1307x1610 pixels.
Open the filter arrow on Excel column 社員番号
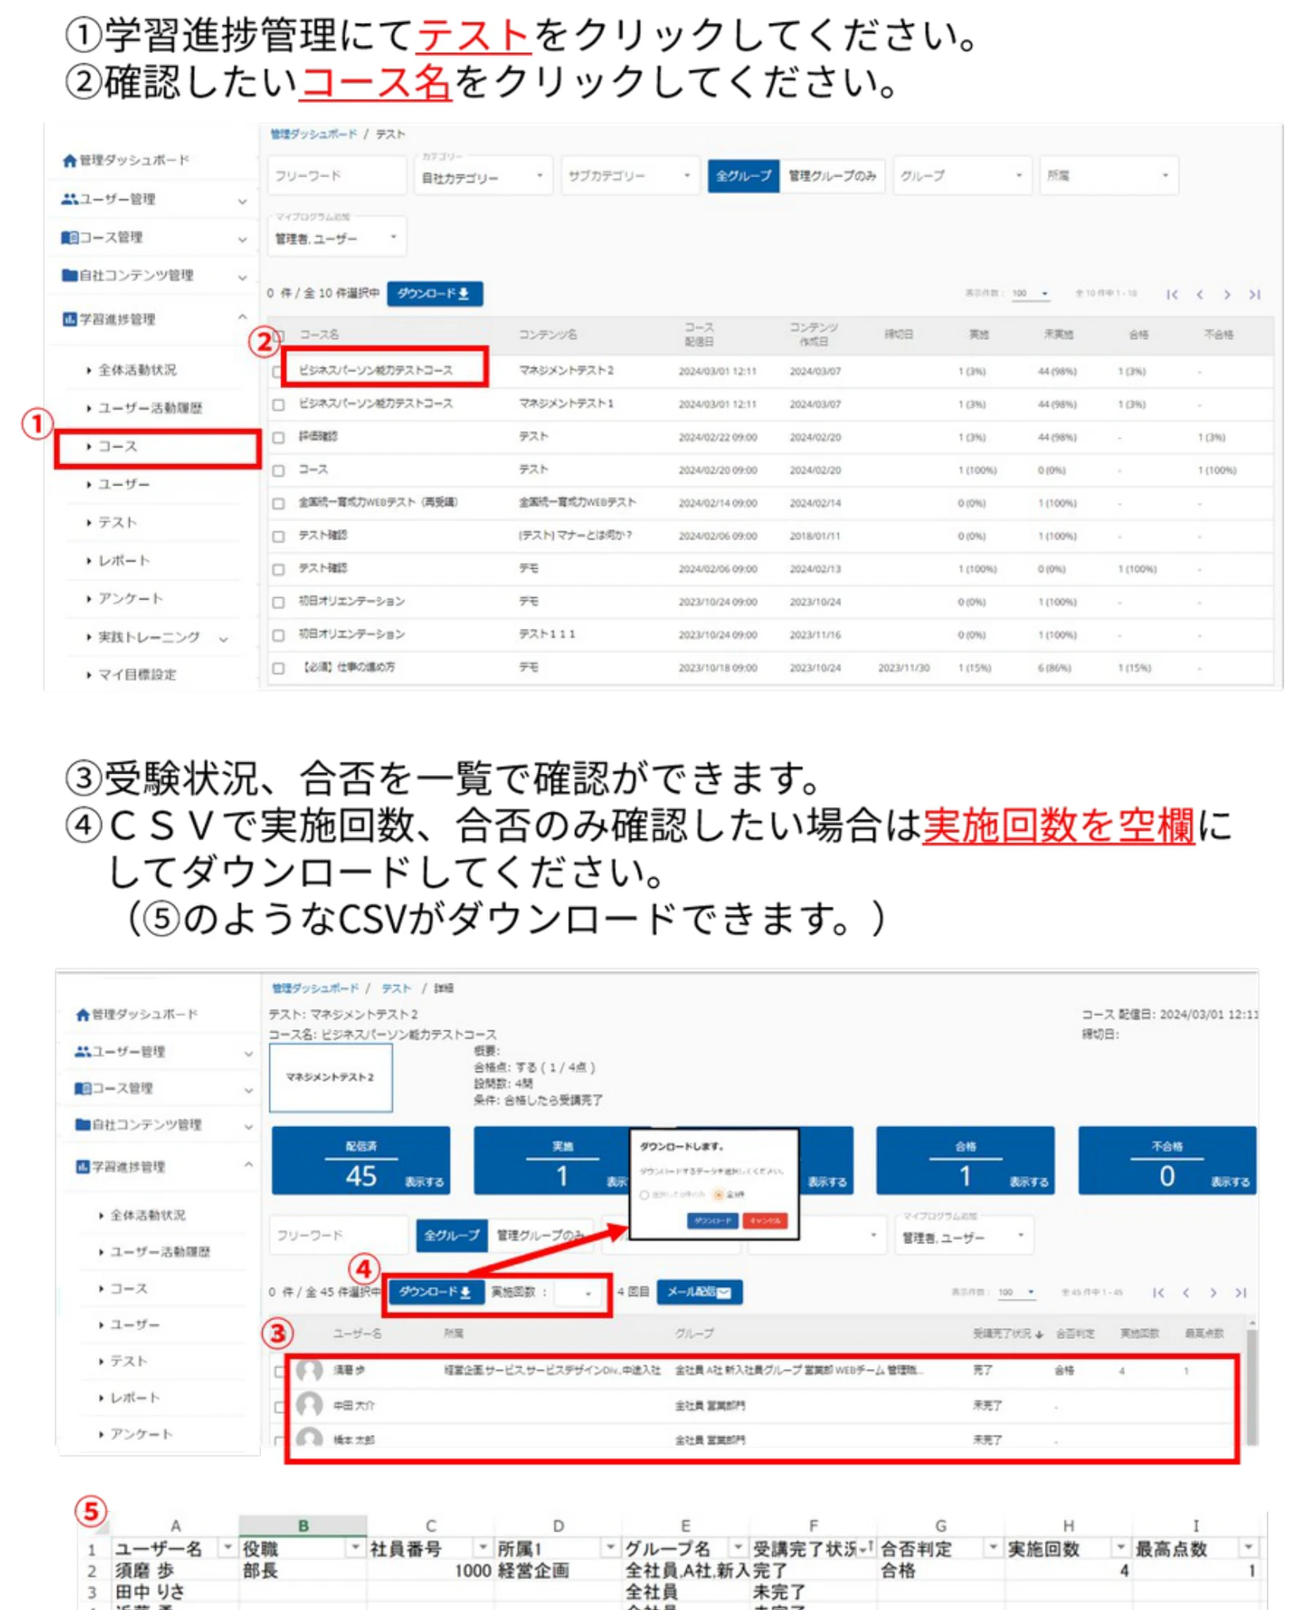click(483, 1547)
